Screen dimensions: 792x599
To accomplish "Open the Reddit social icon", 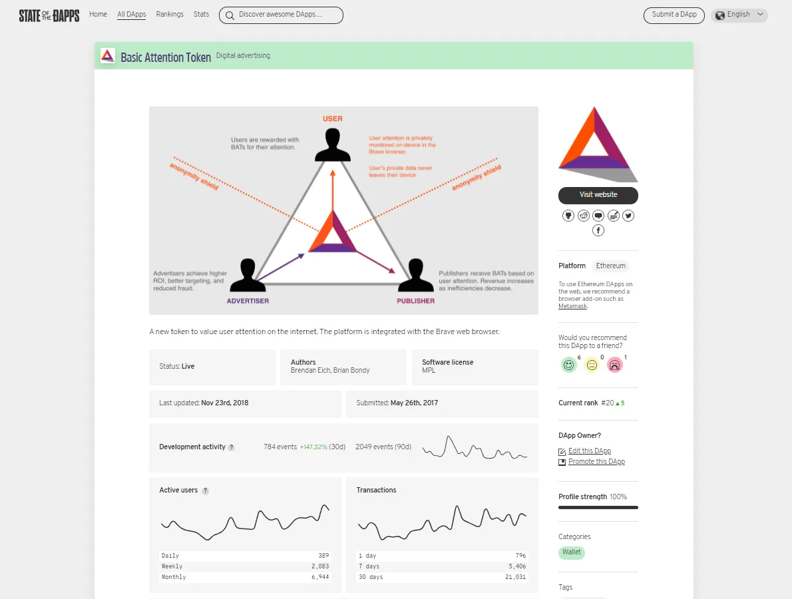I will (x=584, y=216).
